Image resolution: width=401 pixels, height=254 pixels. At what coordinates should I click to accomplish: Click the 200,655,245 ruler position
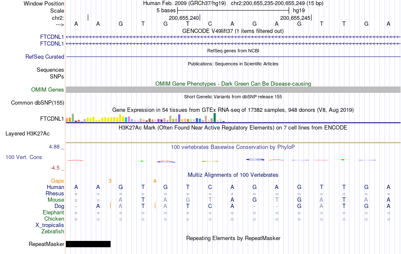(295, 18)
